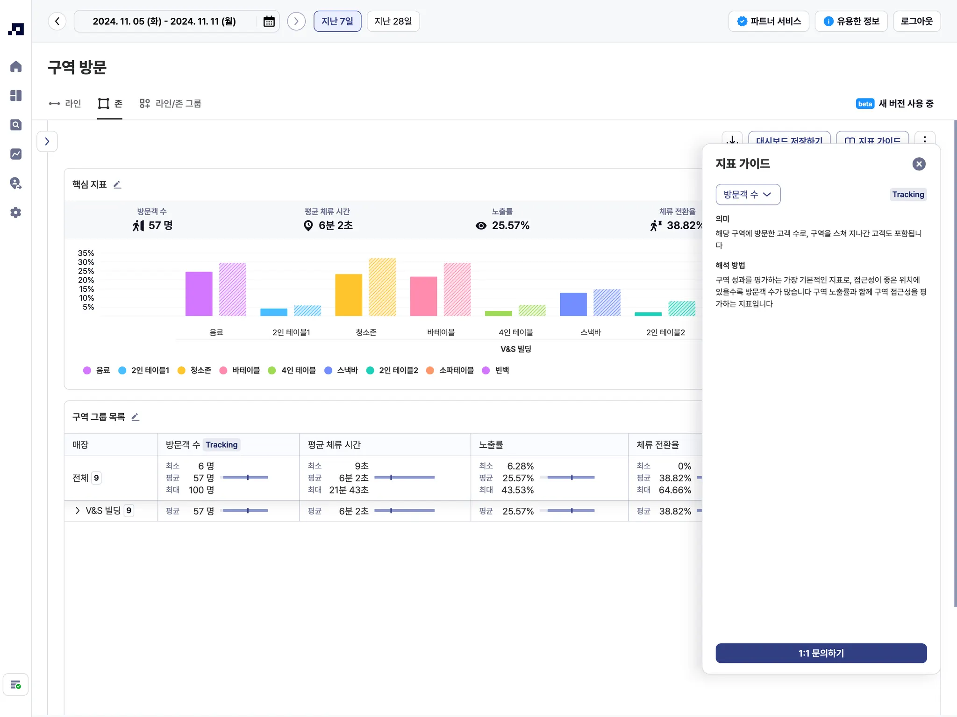Open the dashboard grid icon in sidebar

pyautogui.click(x=16, y=96)
